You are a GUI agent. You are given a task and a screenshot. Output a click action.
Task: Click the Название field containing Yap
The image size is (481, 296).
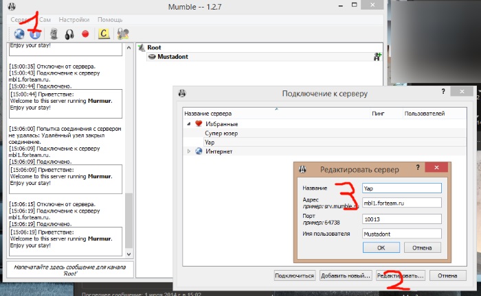click(x=402, y=188)
